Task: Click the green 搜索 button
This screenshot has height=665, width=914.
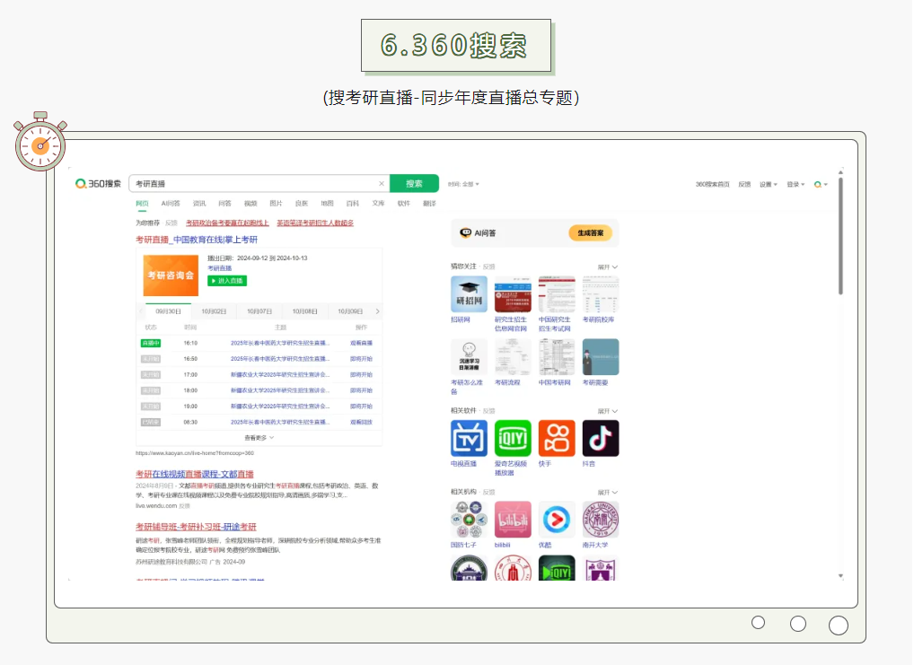Action: [x=414, y=184]
